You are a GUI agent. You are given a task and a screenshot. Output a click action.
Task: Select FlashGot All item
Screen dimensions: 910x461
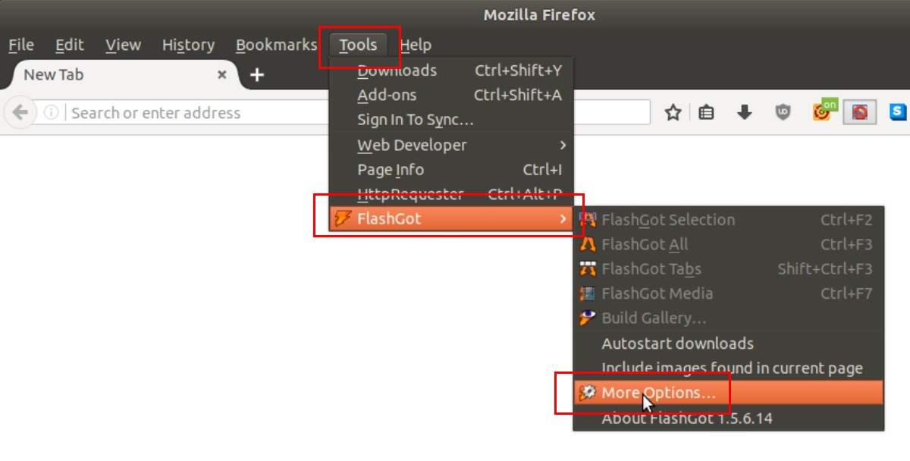(728, 244)
